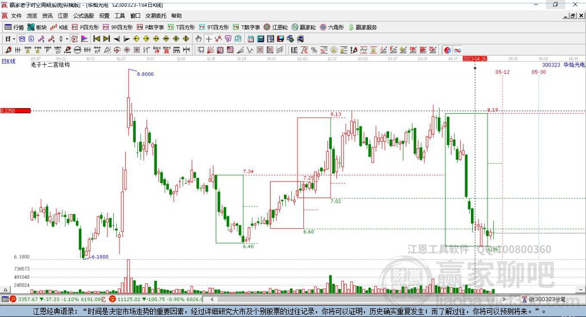The image size is (586, 317).
Task: Open the 板块 sector view
Action: click(37, 27)
